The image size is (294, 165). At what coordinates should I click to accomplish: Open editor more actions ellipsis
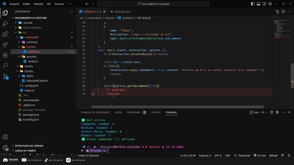[x=289, y=11]
